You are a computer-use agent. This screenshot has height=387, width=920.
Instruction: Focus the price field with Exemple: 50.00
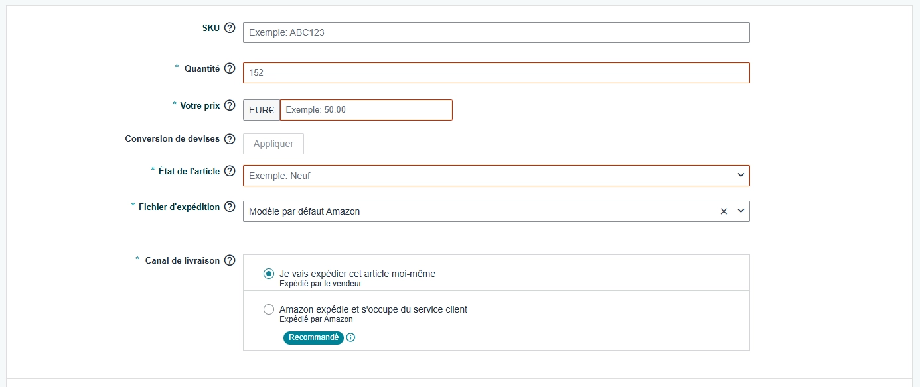tap(365, 109)
